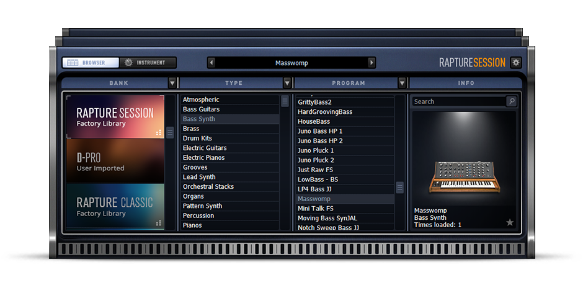The width and height of the screenshot is (583, 291).
Task: Open the settings gear icon
Action: 515,63
